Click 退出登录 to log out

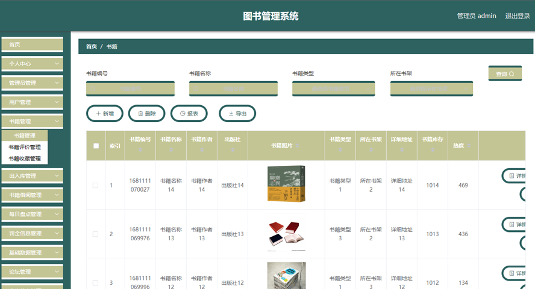pyautogui.click(x=518, y=16)
